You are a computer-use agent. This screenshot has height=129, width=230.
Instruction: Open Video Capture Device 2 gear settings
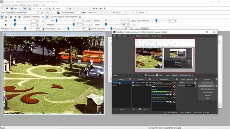pos(174,102)
